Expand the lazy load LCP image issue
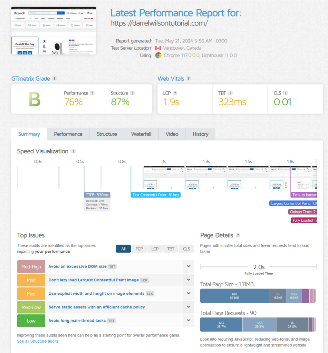 (189, 280)
